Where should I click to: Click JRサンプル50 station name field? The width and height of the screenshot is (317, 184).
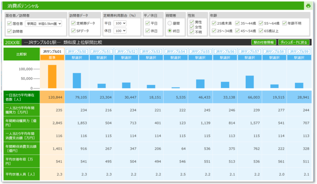pyautogui.click(x=77, y=51)
